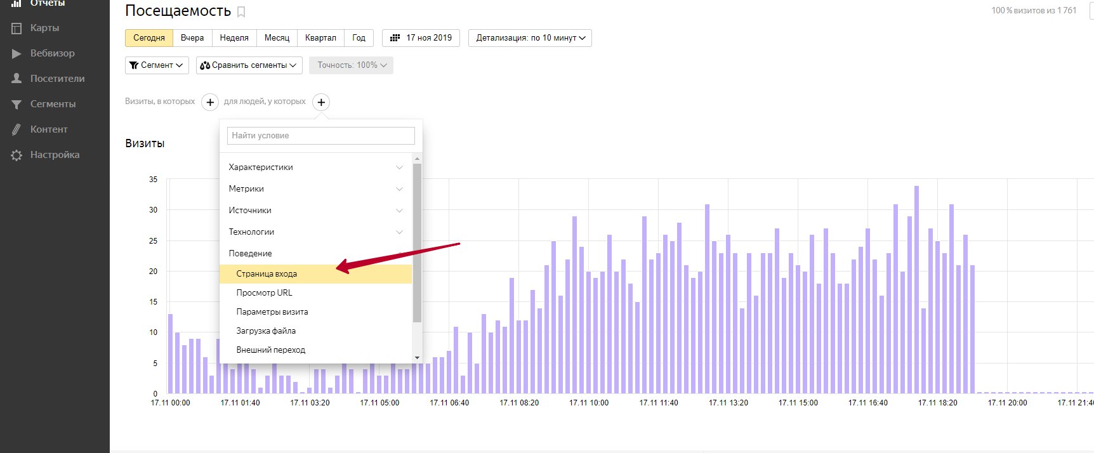Switch period to Вчера
This screenshot has width=1094, height=453.
[x=192, y=38]
